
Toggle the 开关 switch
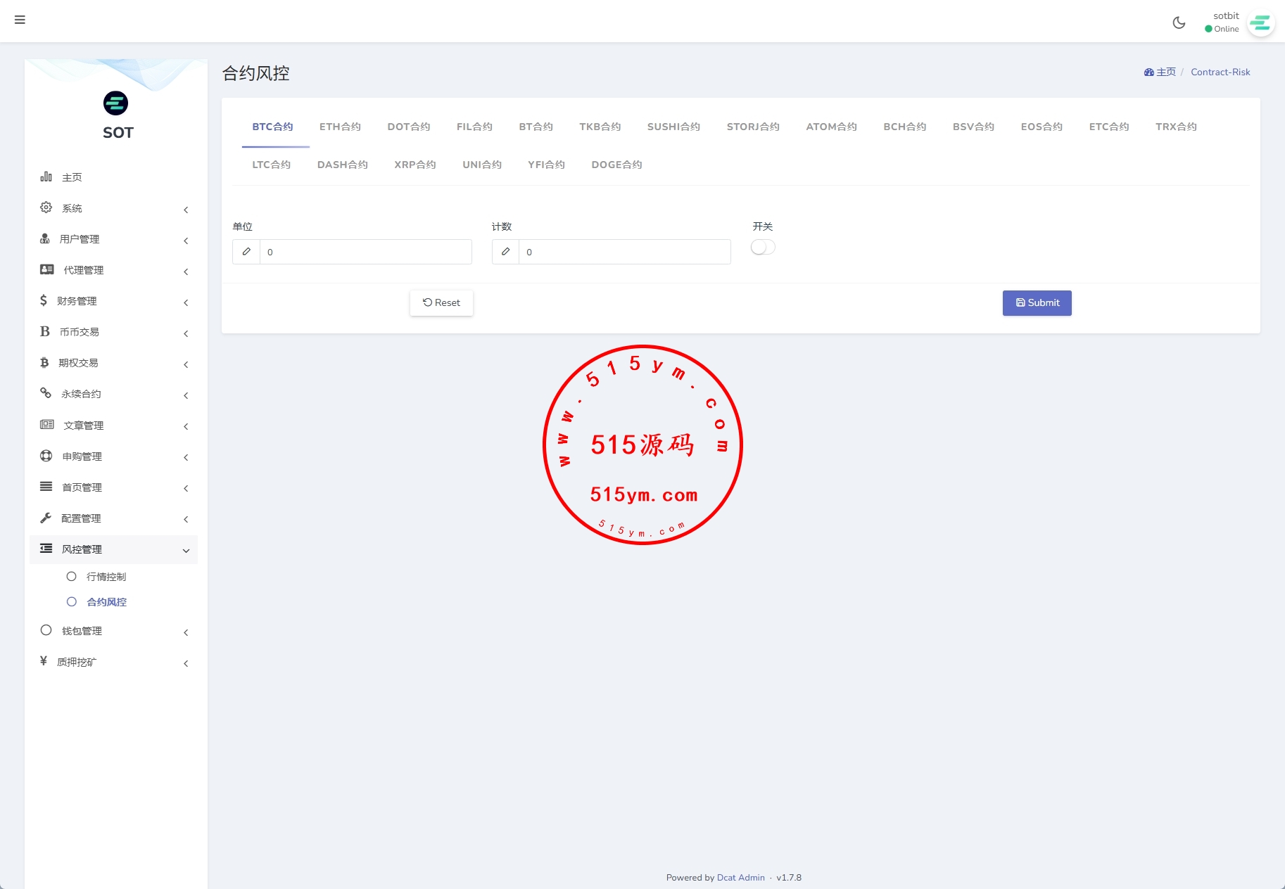763,248
